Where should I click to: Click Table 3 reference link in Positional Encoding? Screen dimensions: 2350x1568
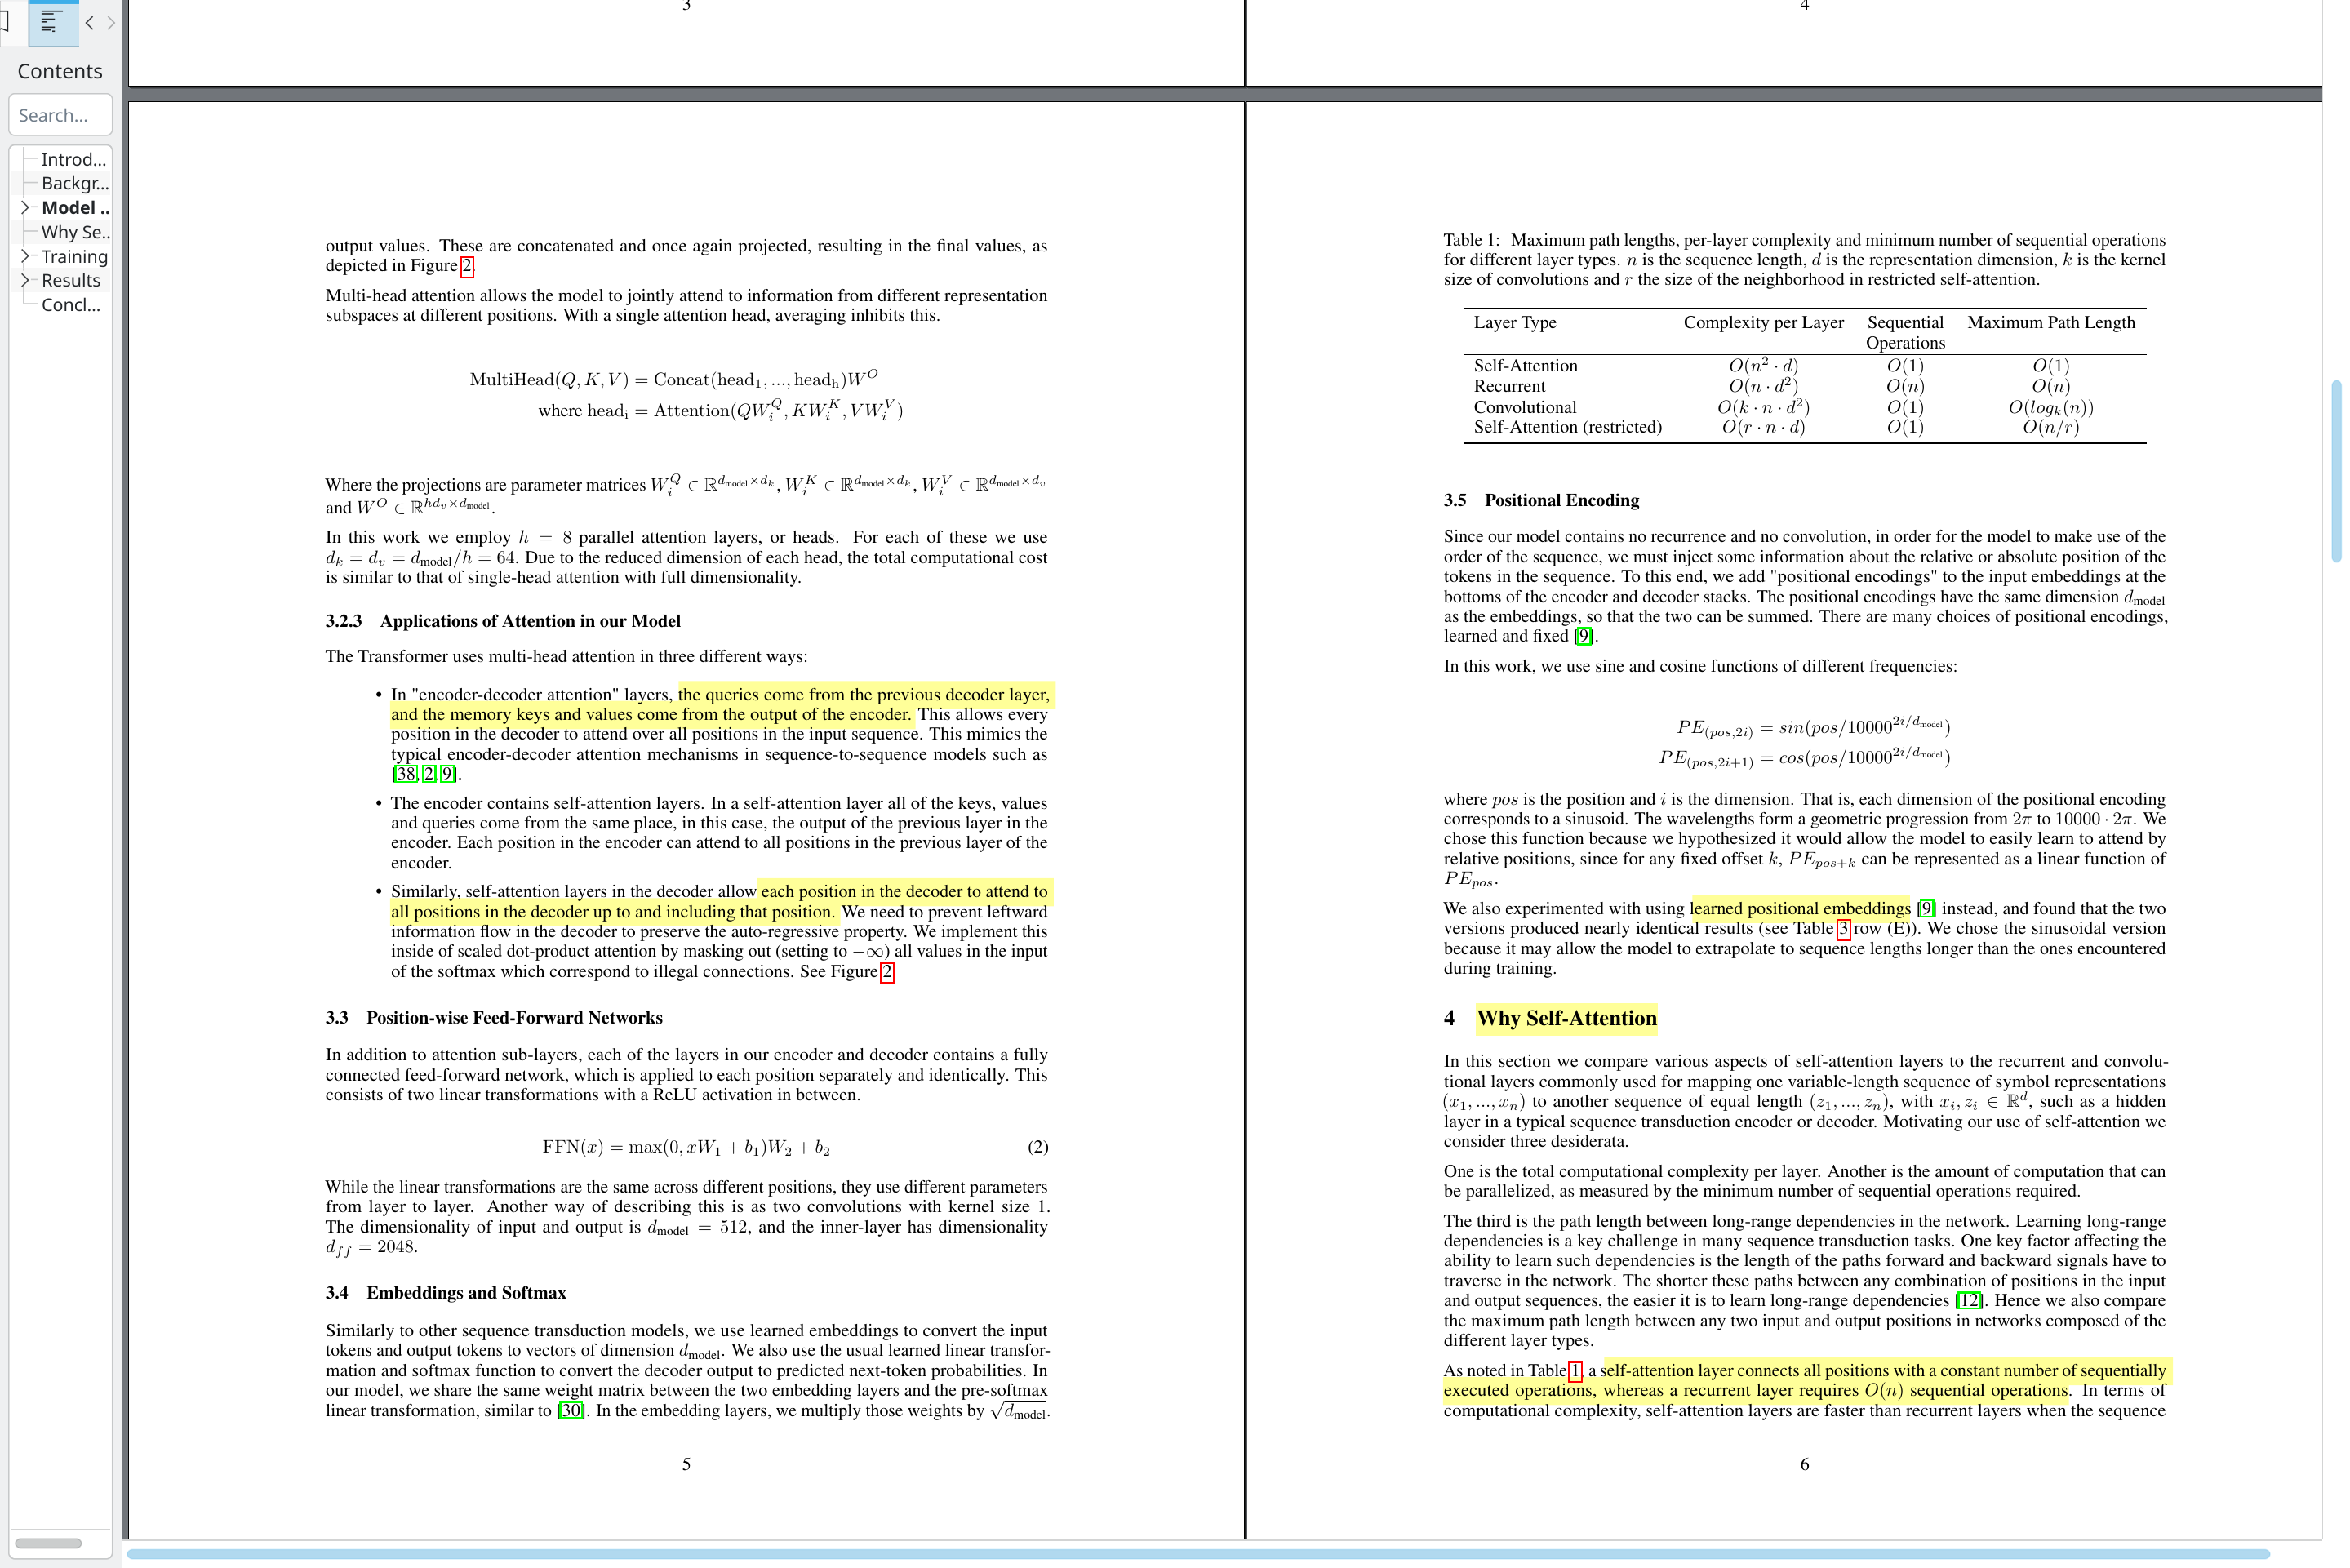coord(1843,928)
